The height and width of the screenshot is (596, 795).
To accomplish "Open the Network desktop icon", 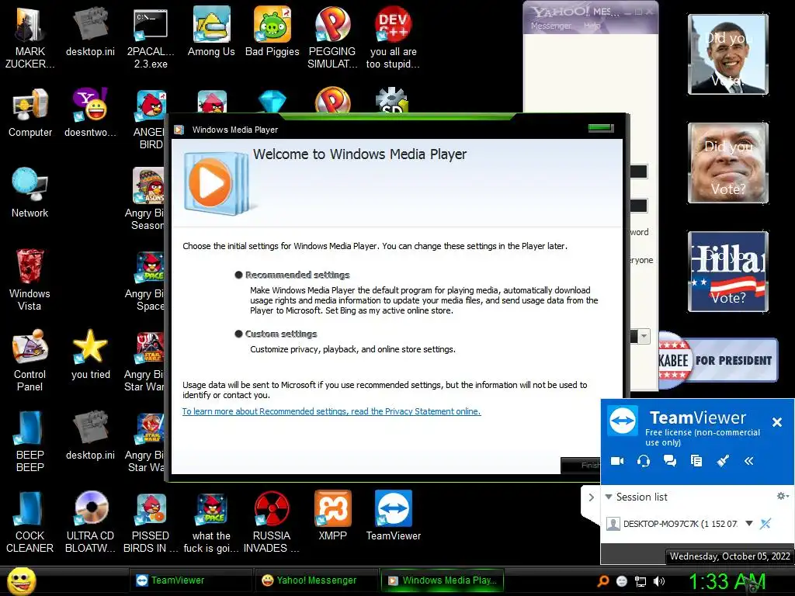I will click(30, 192).
